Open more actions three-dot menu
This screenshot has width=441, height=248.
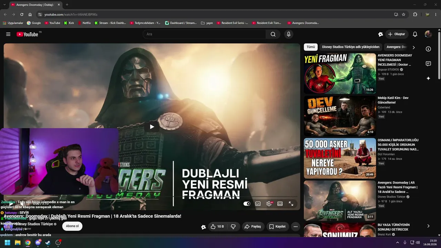(x=295, y=226)
